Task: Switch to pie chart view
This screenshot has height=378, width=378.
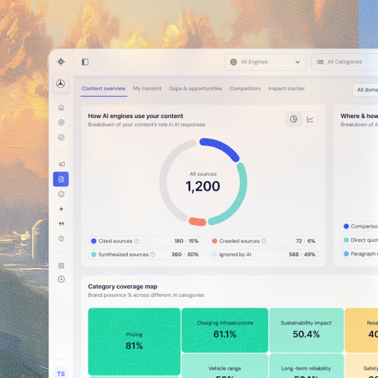Action: [x=294, y=119]
